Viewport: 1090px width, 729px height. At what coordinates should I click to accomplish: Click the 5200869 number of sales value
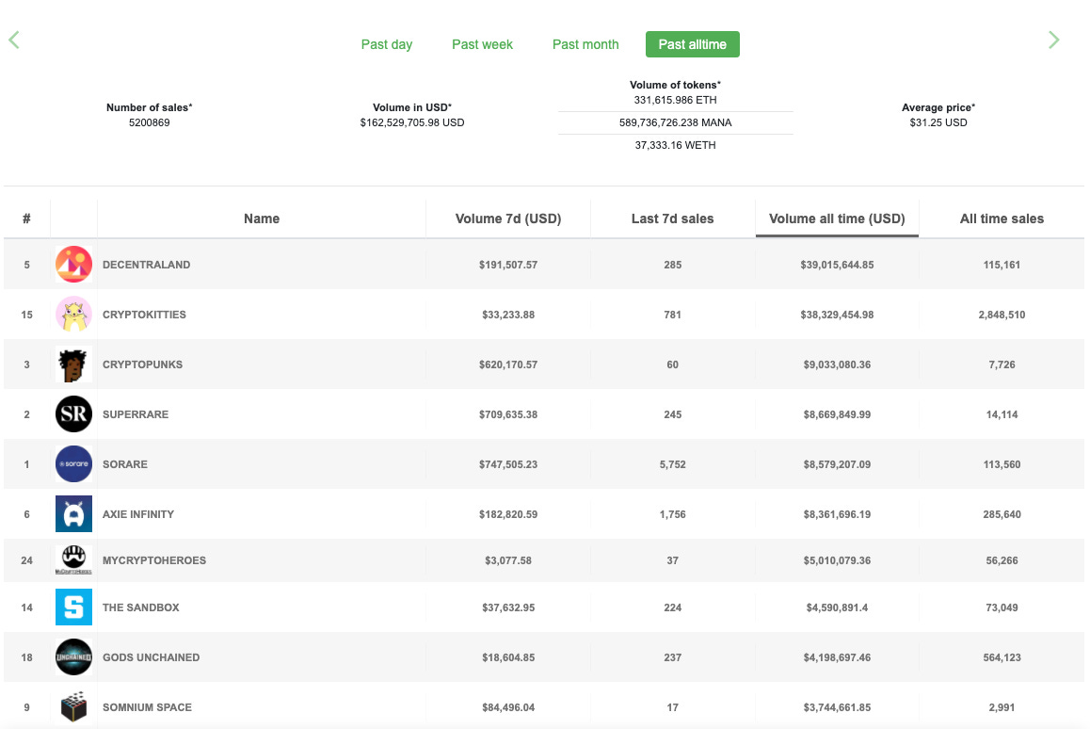coord(150,122)
